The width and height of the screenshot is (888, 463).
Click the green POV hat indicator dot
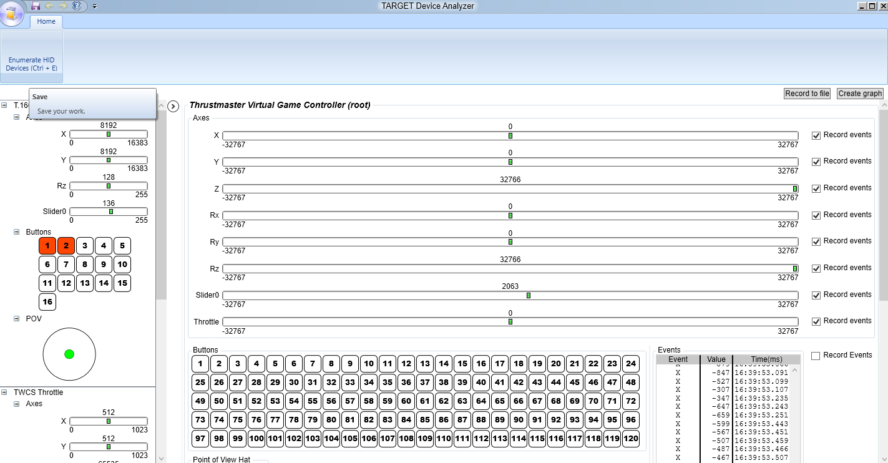point(69,354)
